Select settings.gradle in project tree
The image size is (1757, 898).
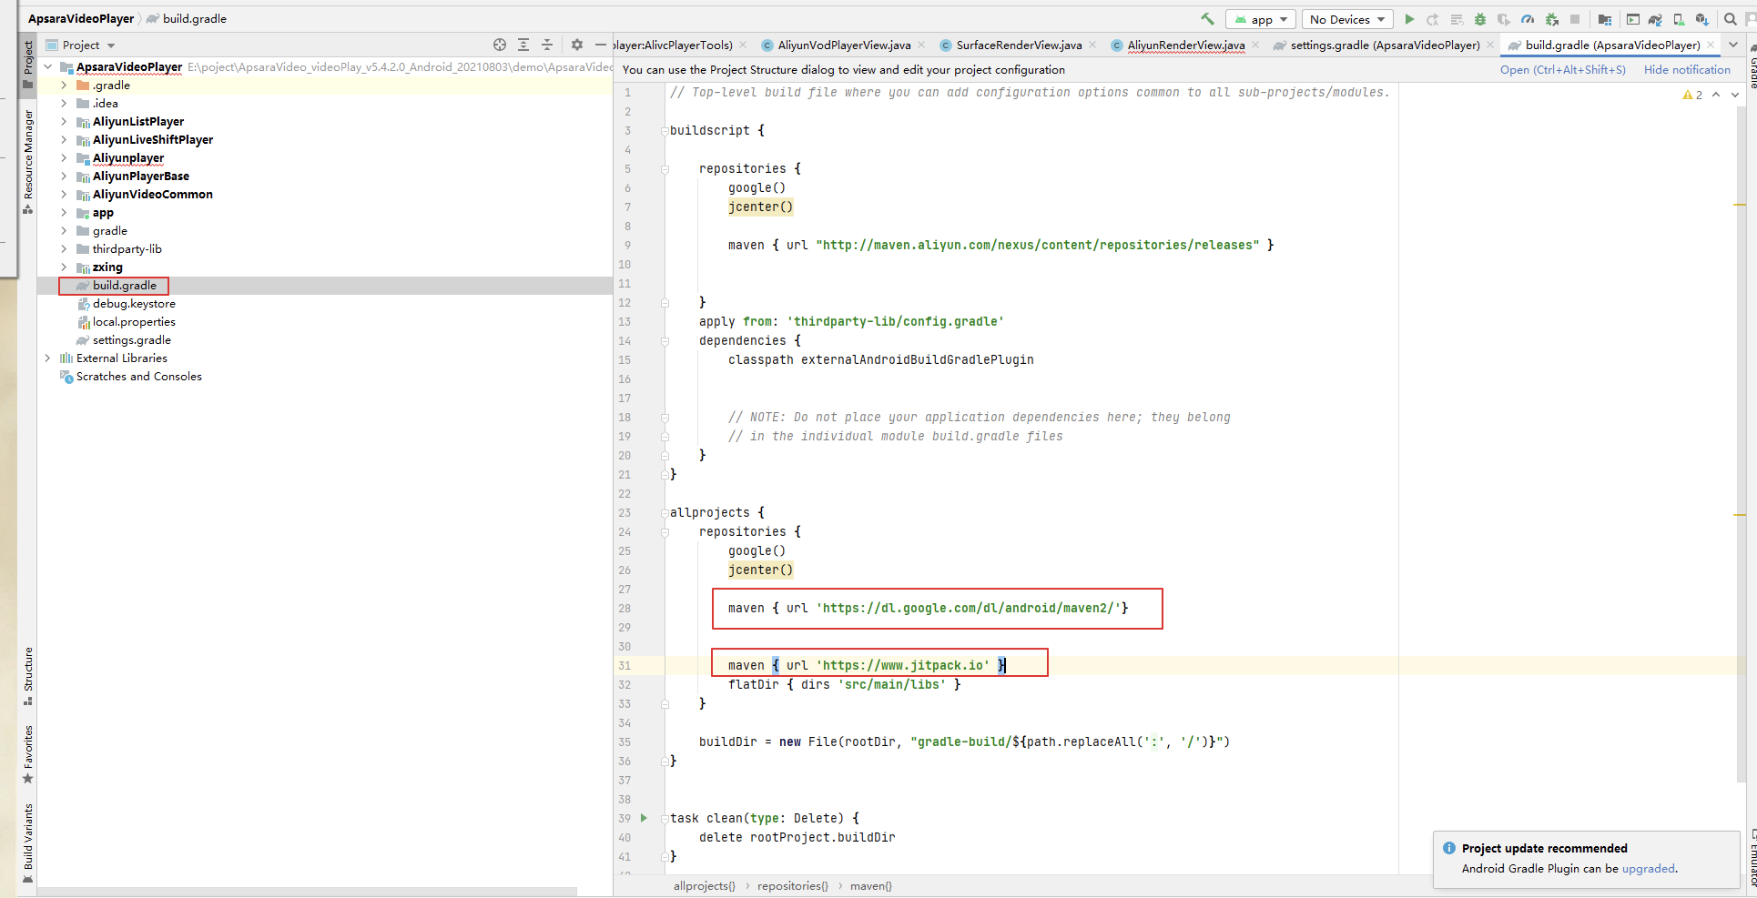point(131,339)
